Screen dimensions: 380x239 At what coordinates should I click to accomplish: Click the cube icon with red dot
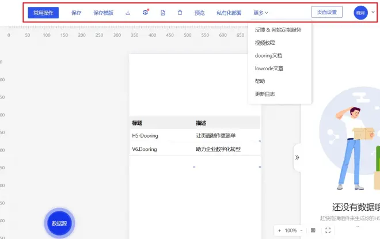point(145,13)
